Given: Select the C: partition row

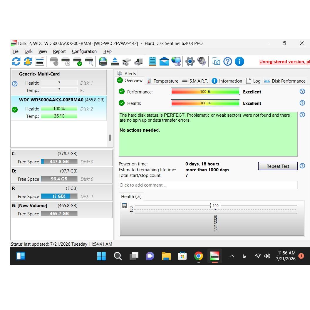Looking at the screenshot, I should tap(62, 158).
